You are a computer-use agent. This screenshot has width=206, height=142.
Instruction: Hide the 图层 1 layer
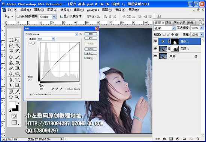[155, 49]
